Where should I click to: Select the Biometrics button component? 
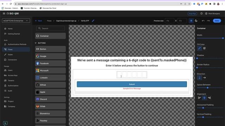50,113
